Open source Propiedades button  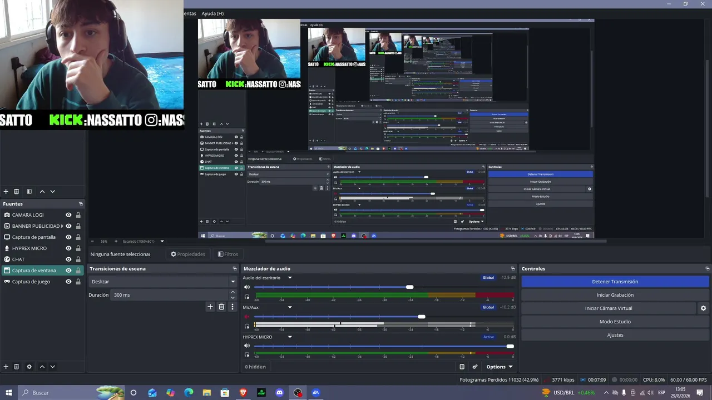188,254
